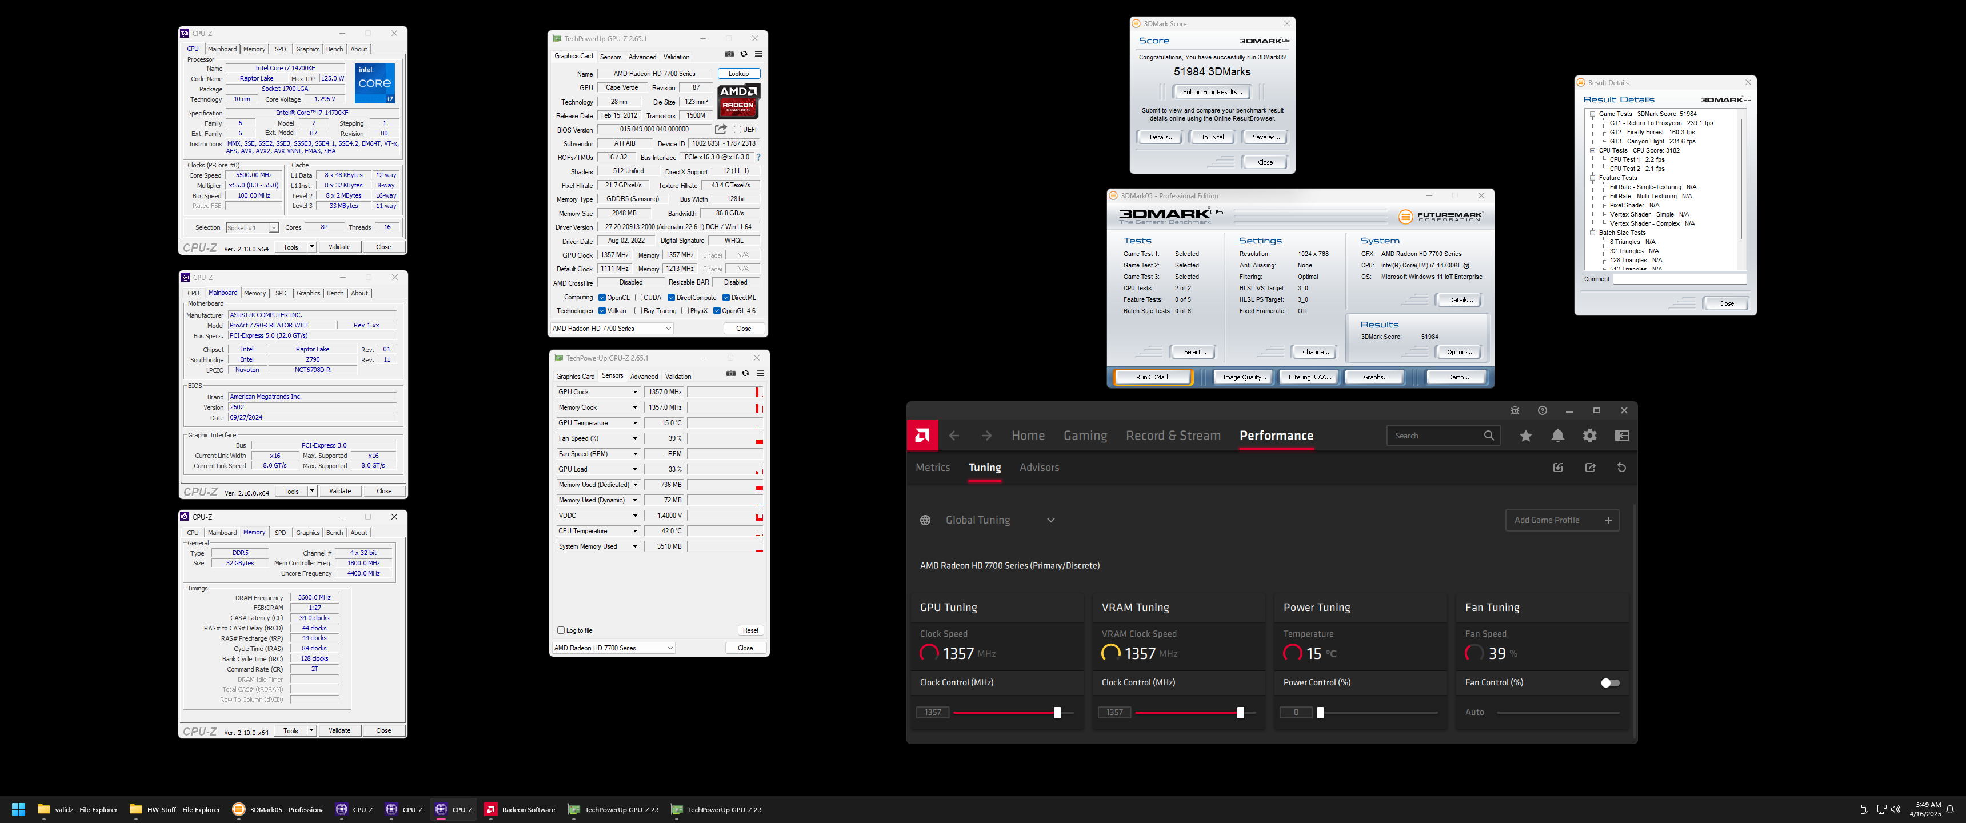Switch to the Advisors tab in Radeon Software

point(1040,468)
